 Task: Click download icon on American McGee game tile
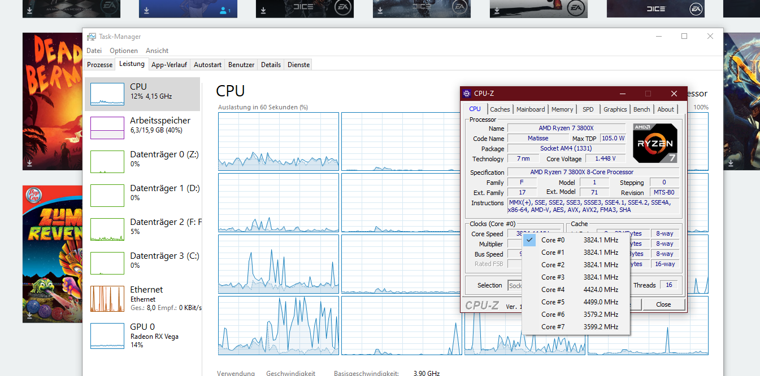[x=29, y=11]
